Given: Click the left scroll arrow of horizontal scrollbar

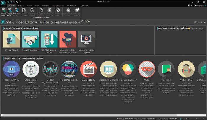Looking at the screenshot, I should coord(2,115).
